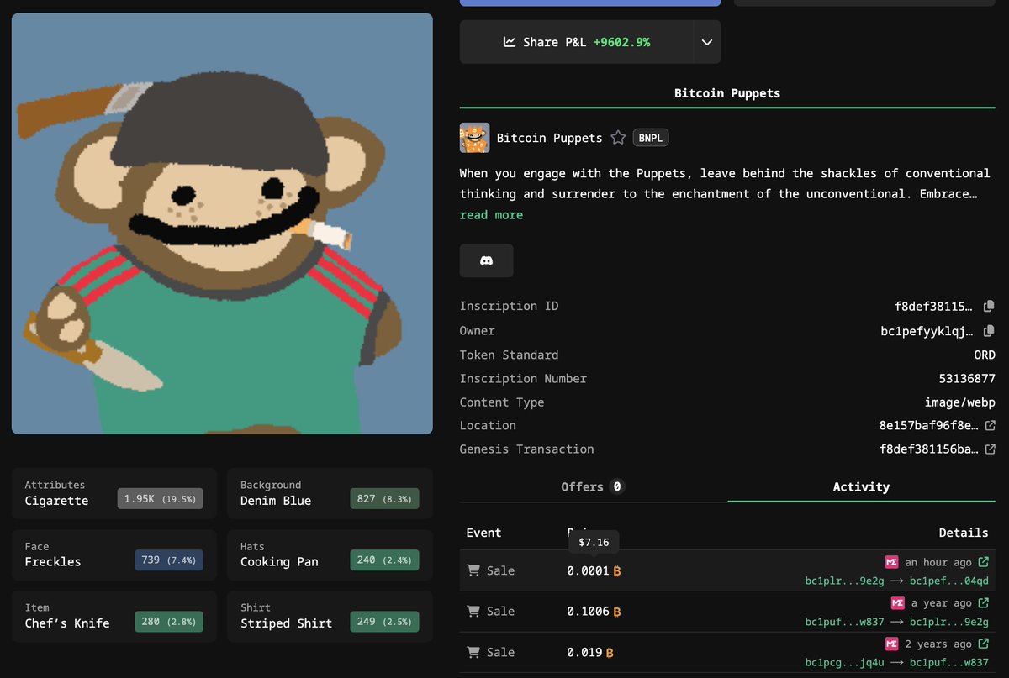The image size is (1009, 678).
Task: Click the 249 (2.5%) rarity badge
Action: (x=384, y=622)
